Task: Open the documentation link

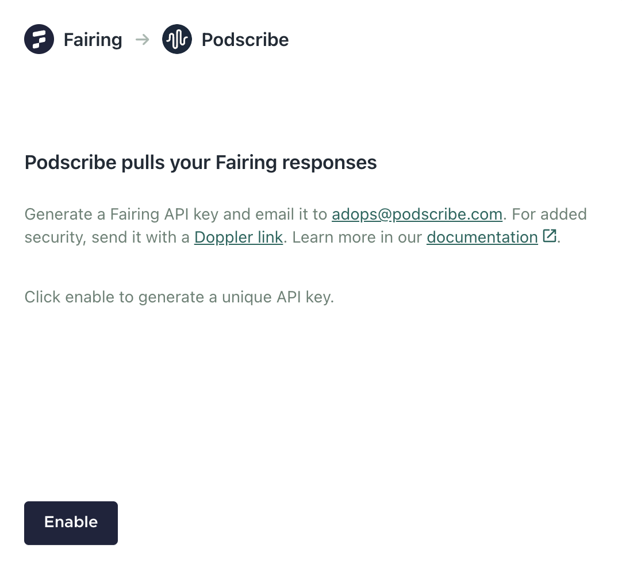Action: 482,237
